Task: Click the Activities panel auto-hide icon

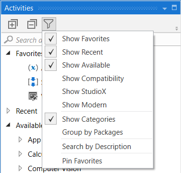Action: (174, 8)
